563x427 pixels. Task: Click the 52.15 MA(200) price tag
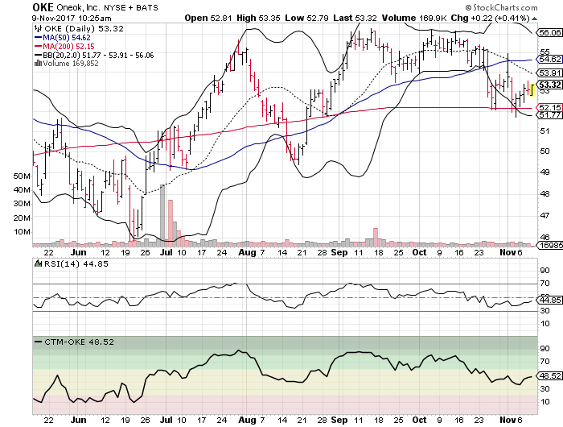point(549,108)
